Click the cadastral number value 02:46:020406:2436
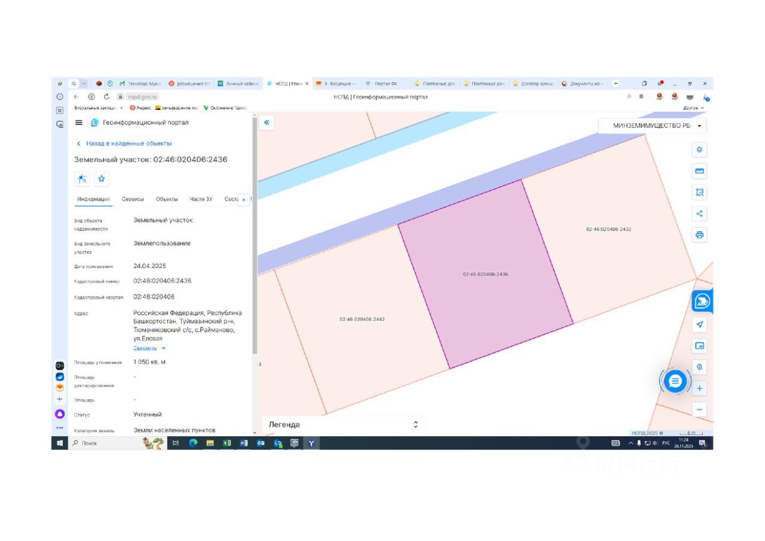765x541 pixels. (162, 280)
